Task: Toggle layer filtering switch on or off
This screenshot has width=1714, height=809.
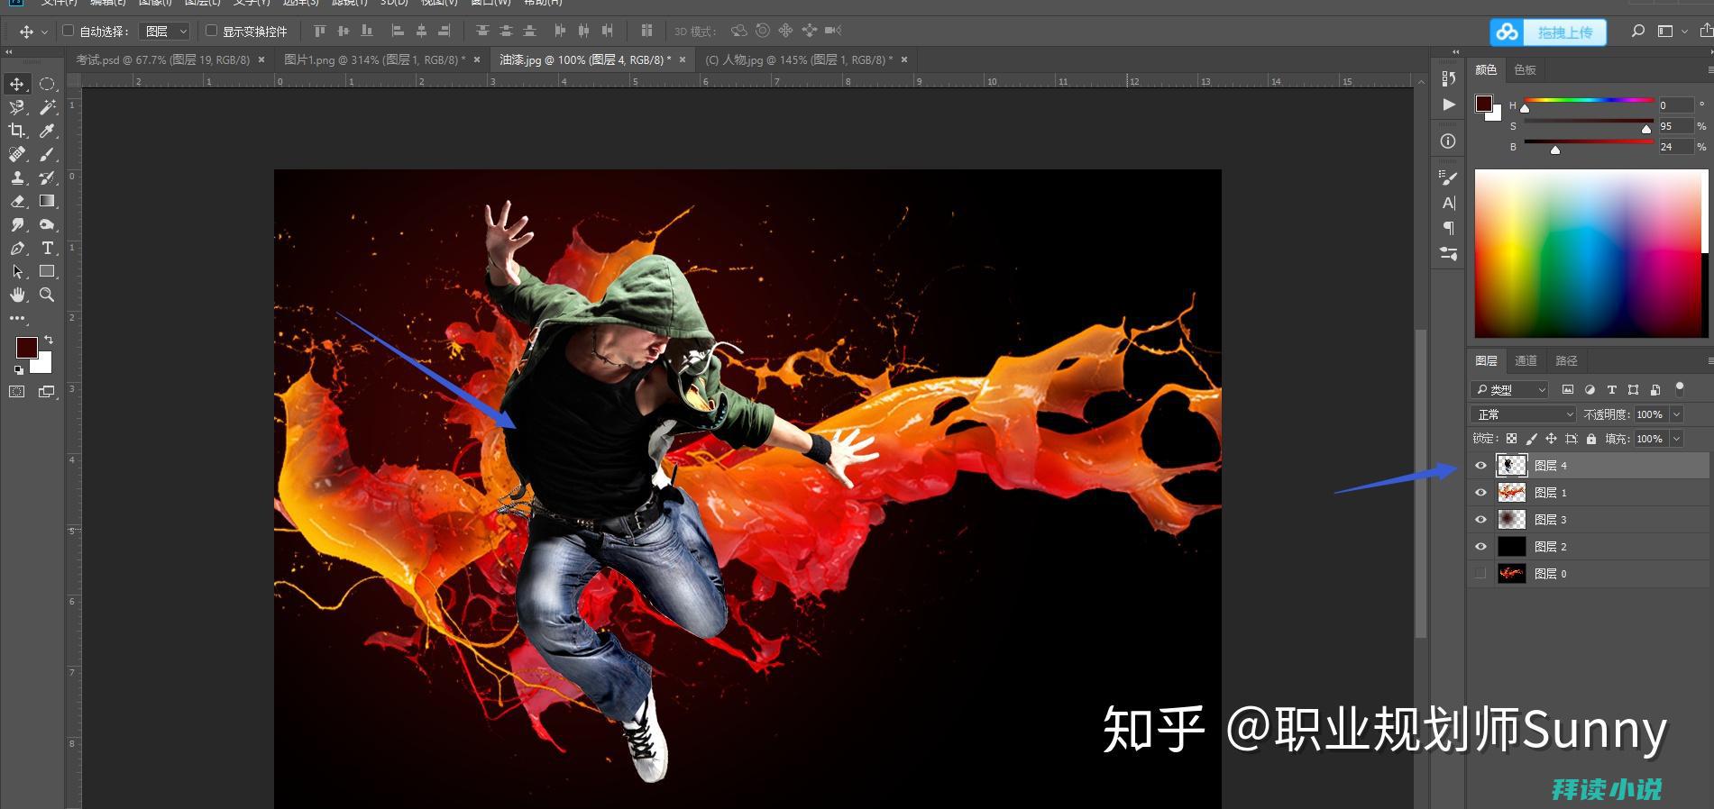Action: [1679, 388]
